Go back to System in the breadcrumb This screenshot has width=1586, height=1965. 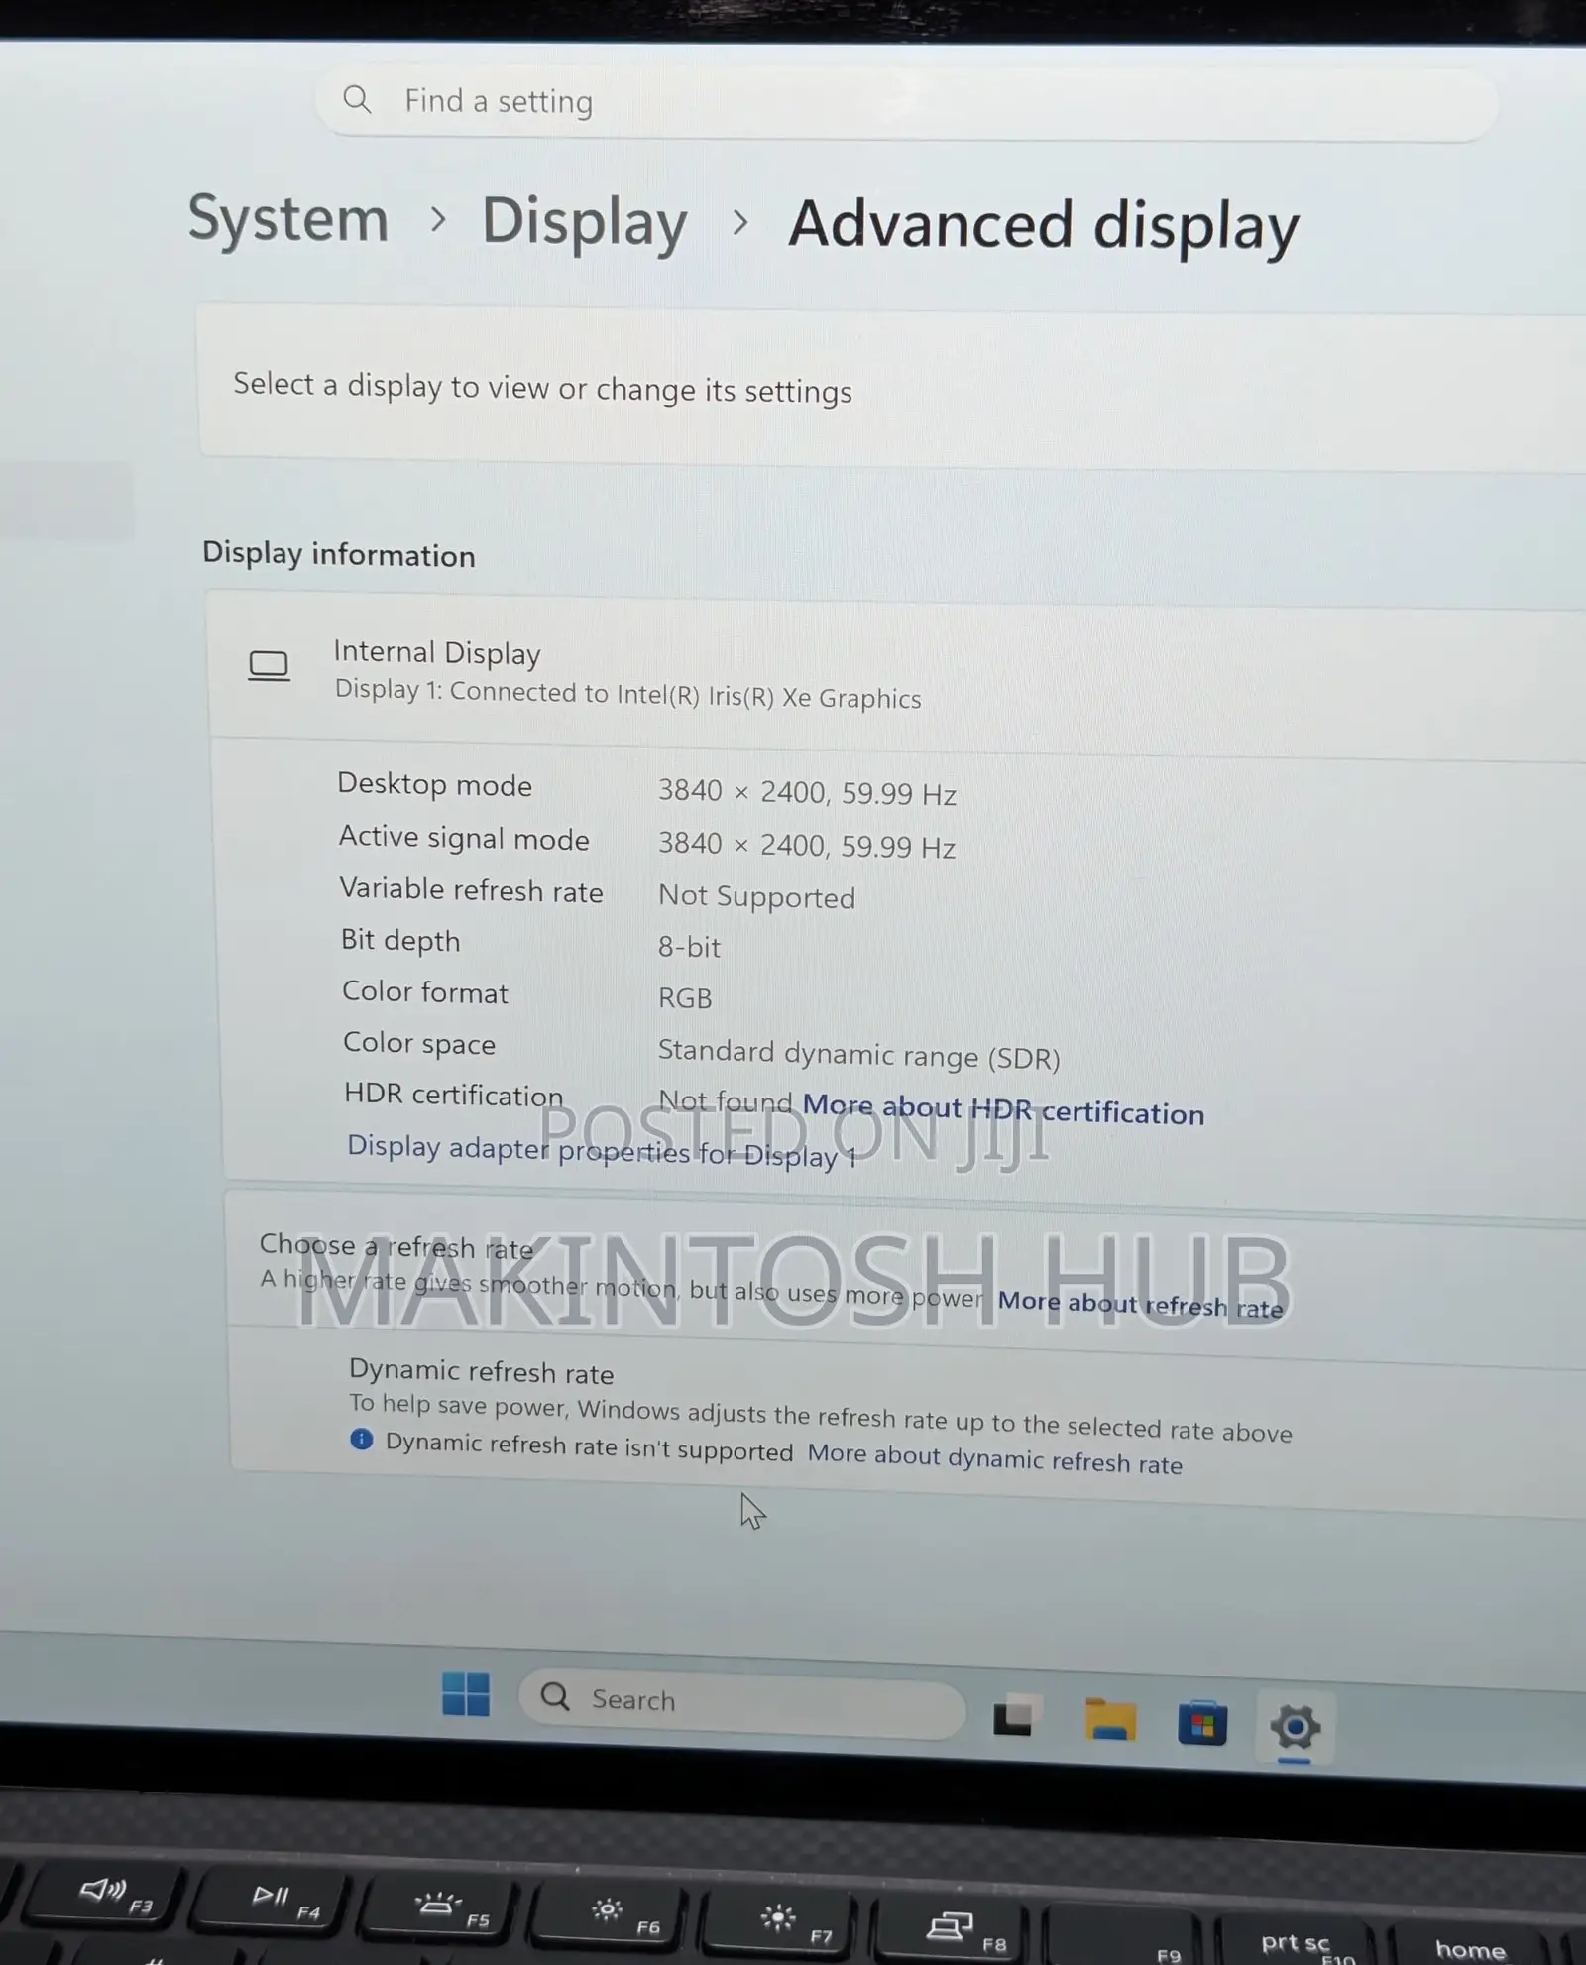click(288, 218)
